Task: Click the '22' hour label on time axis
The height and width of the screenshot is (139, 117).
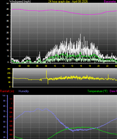Action: [x=107, y=66]
